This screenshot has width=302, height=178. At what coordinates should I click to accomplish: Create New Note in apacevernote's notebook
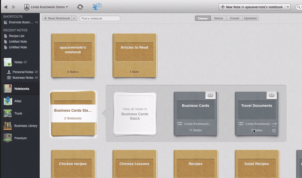[x=252, y=7]
